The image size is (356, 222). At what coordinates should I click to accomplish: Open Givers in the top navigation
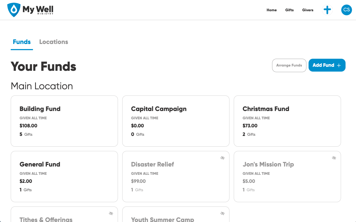click(x=308, y=10)
